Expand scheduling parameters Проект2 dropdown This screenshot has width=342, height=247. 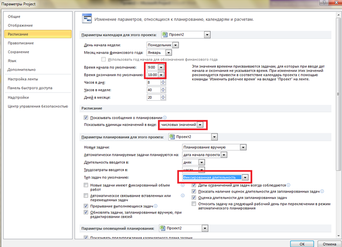[x=214, y=137]
